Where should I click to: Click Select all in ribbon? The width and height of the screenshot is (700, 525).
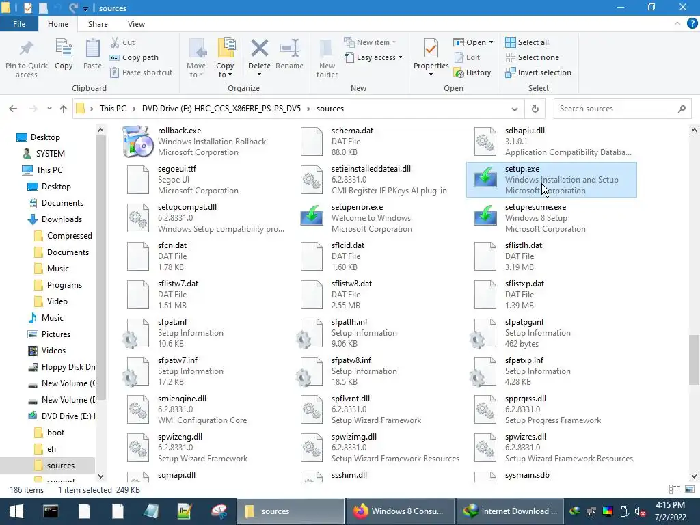527,42
